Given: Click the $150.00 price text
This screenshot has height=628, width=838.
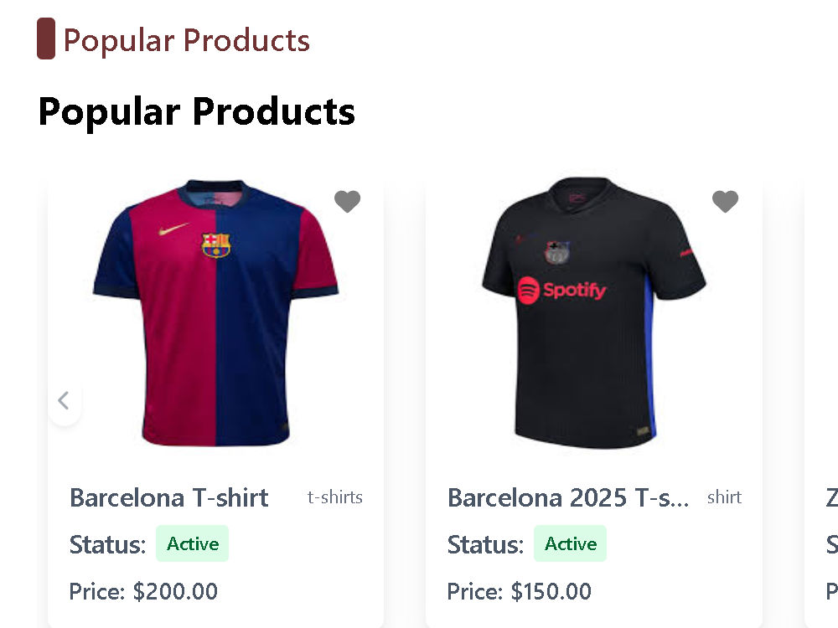Looking at the screenshot, I should pyautogui.click(x=551, y=591).
